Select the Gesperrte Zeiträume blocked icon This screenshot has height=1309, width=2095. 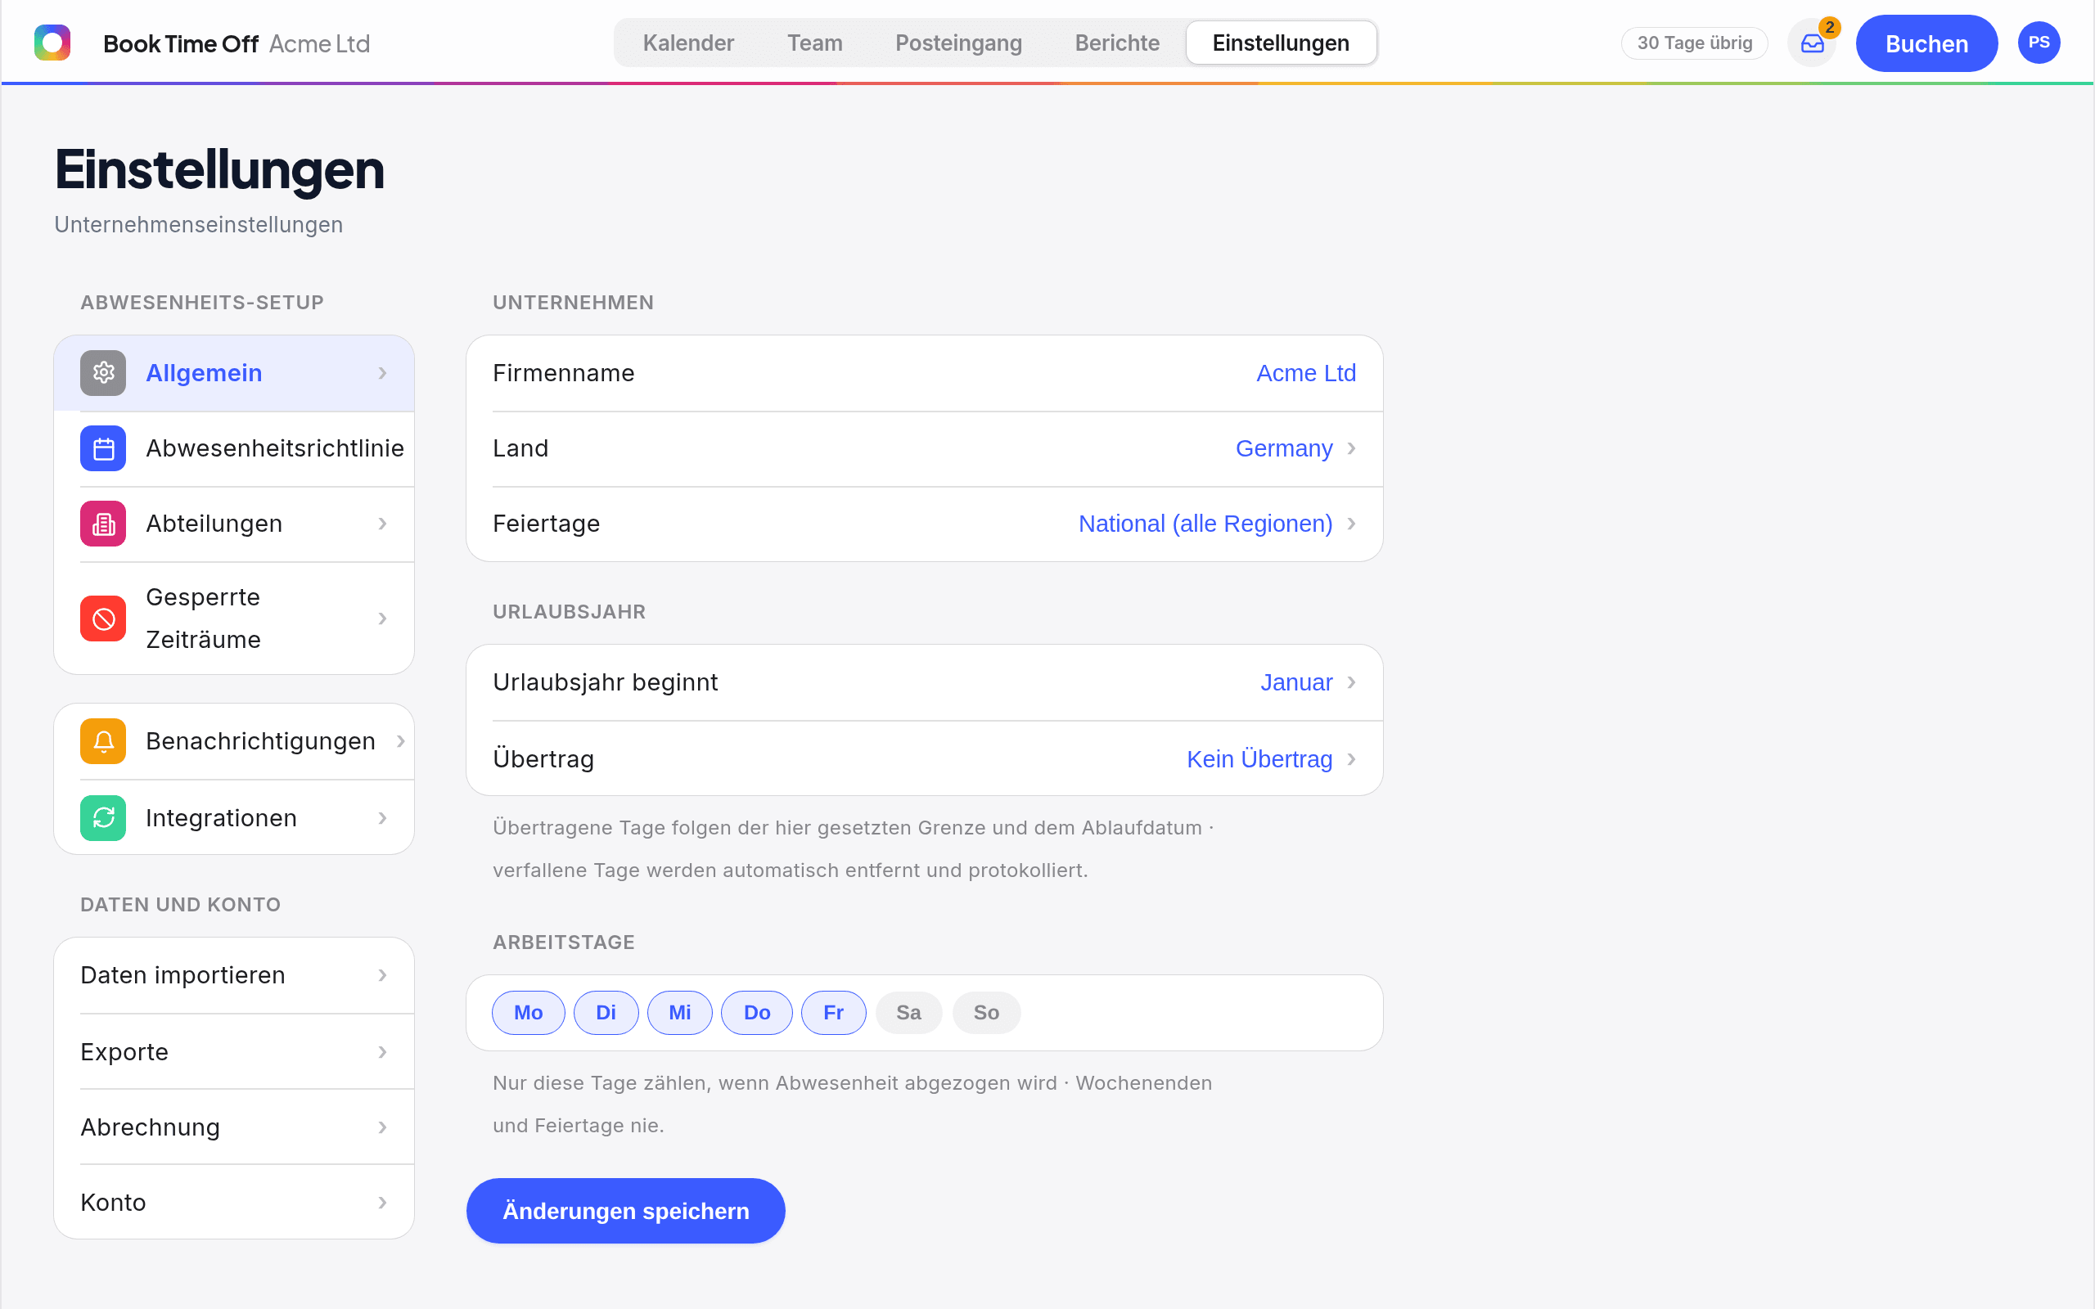click(x=103, y=619)
